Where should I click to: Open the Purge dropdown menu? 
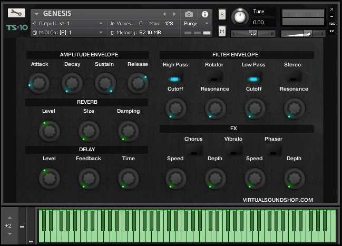point(194,24)
